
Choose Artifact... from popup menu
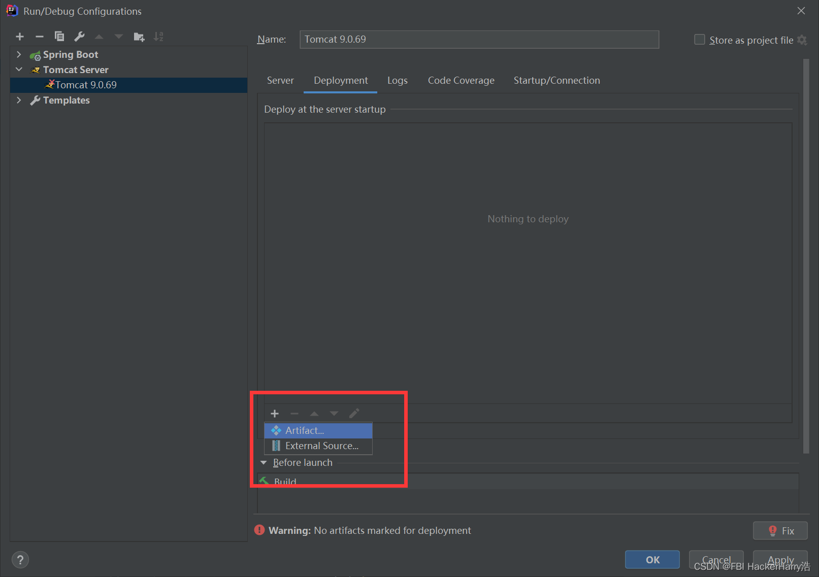click(318, 431)
